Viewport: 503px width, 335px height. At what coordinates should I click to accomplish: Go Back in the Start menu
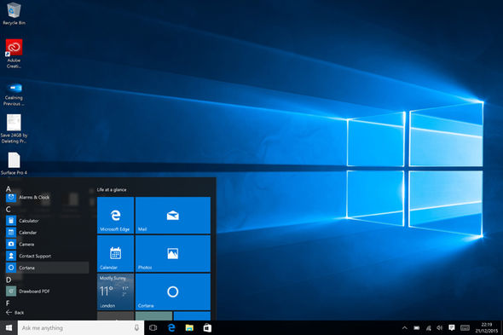coord(15,312)
